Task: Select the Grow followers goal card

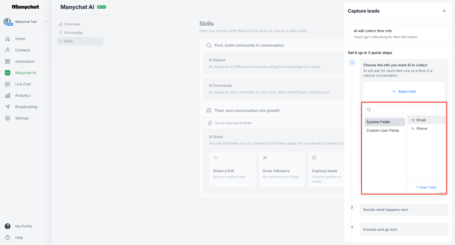Action: coord(282,169)
